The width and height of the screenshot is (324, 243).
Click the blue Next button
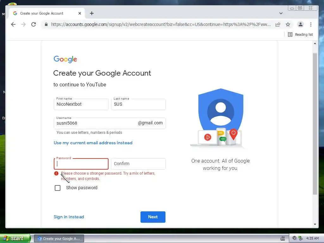[x=153, y=217]
